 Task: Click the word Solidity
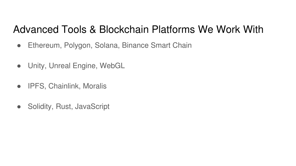(x=40, y=107)
